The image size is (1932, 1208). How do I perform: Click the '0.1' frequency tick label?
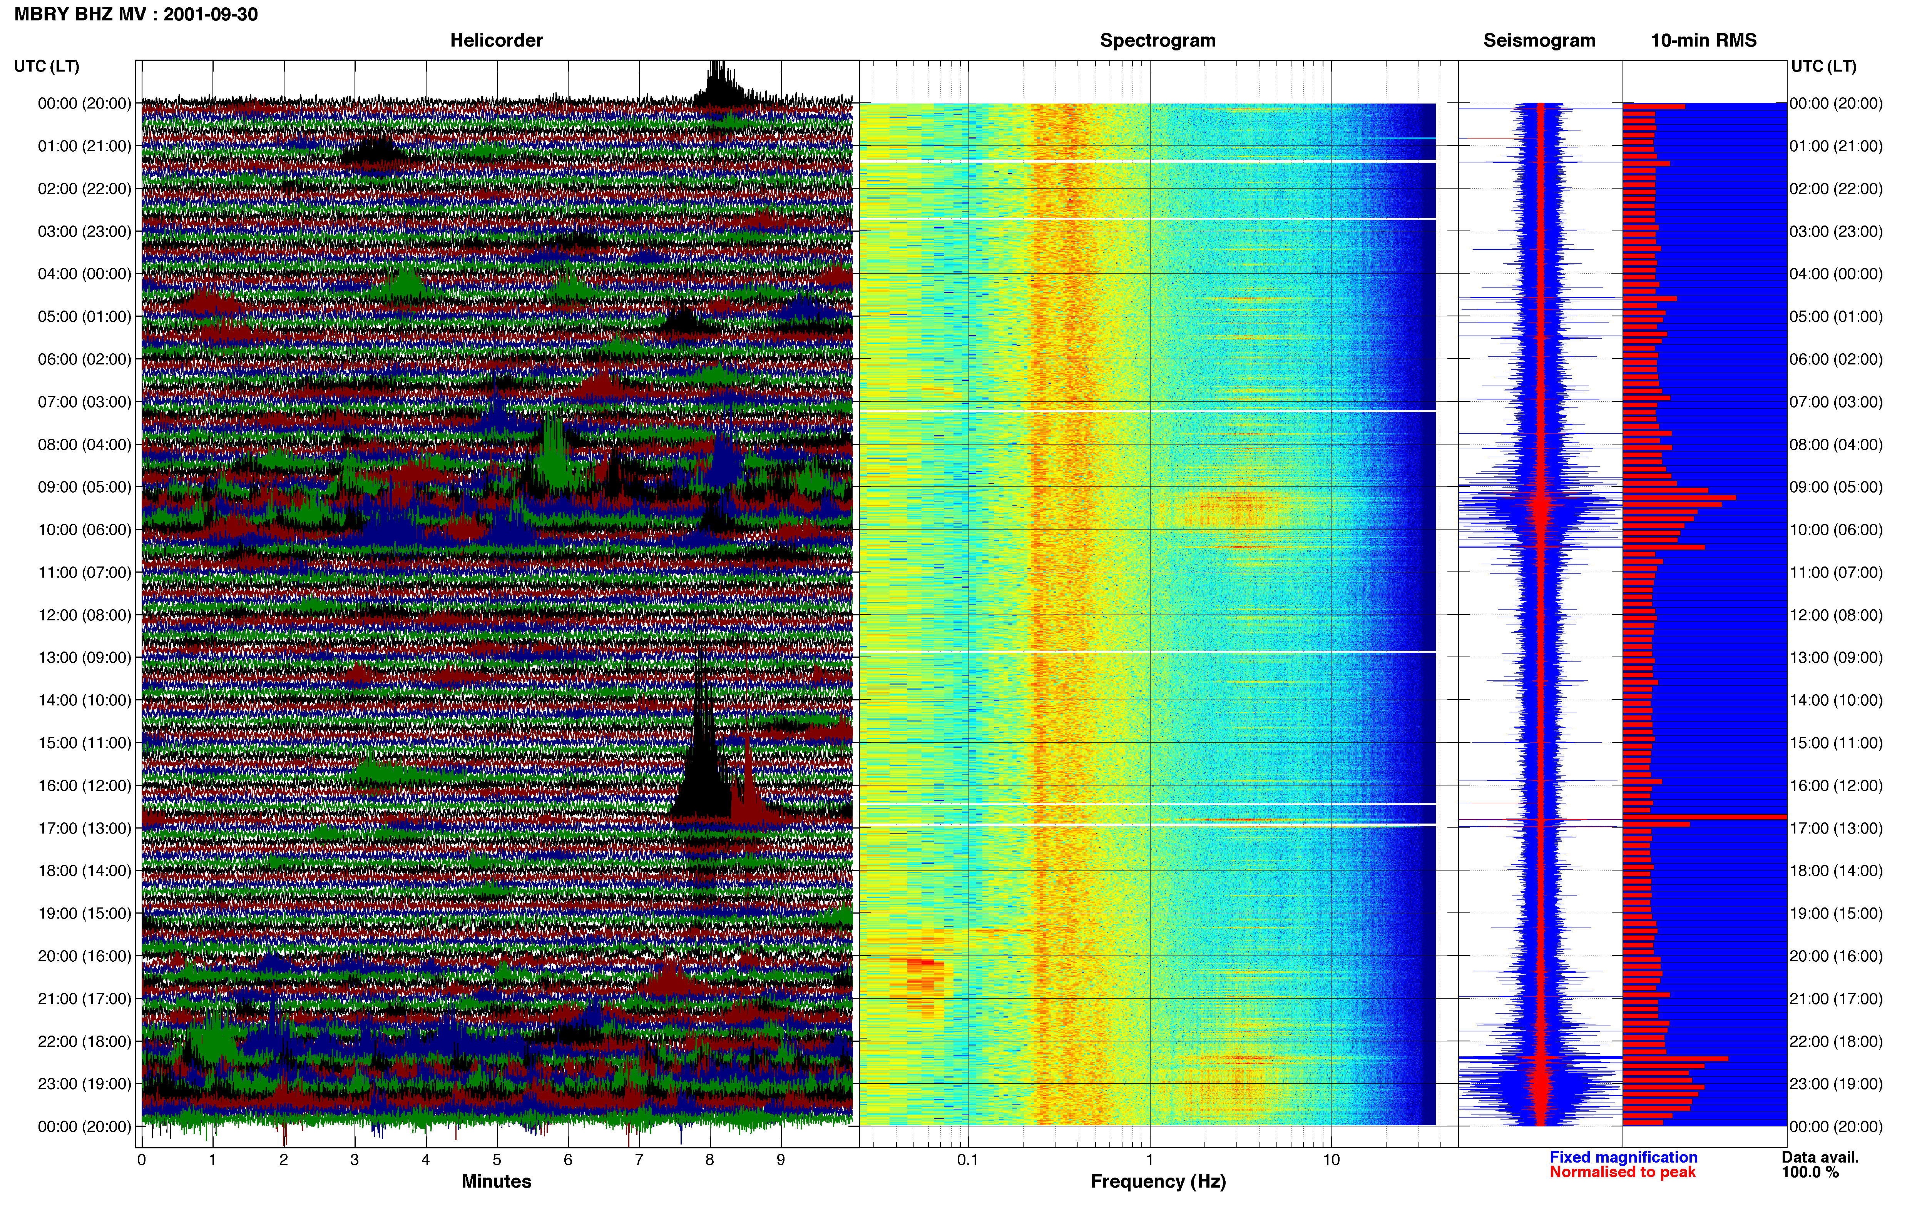(x=968, y=1160)
